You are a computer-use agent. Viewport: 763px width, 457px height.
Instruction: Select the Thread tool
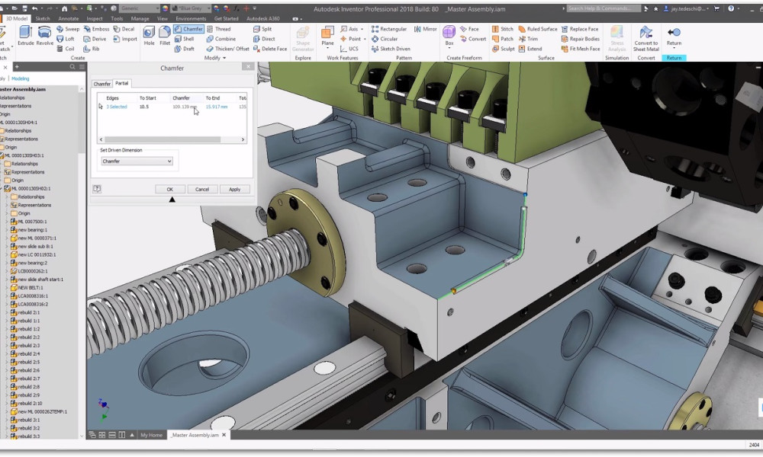click(218, 29)
